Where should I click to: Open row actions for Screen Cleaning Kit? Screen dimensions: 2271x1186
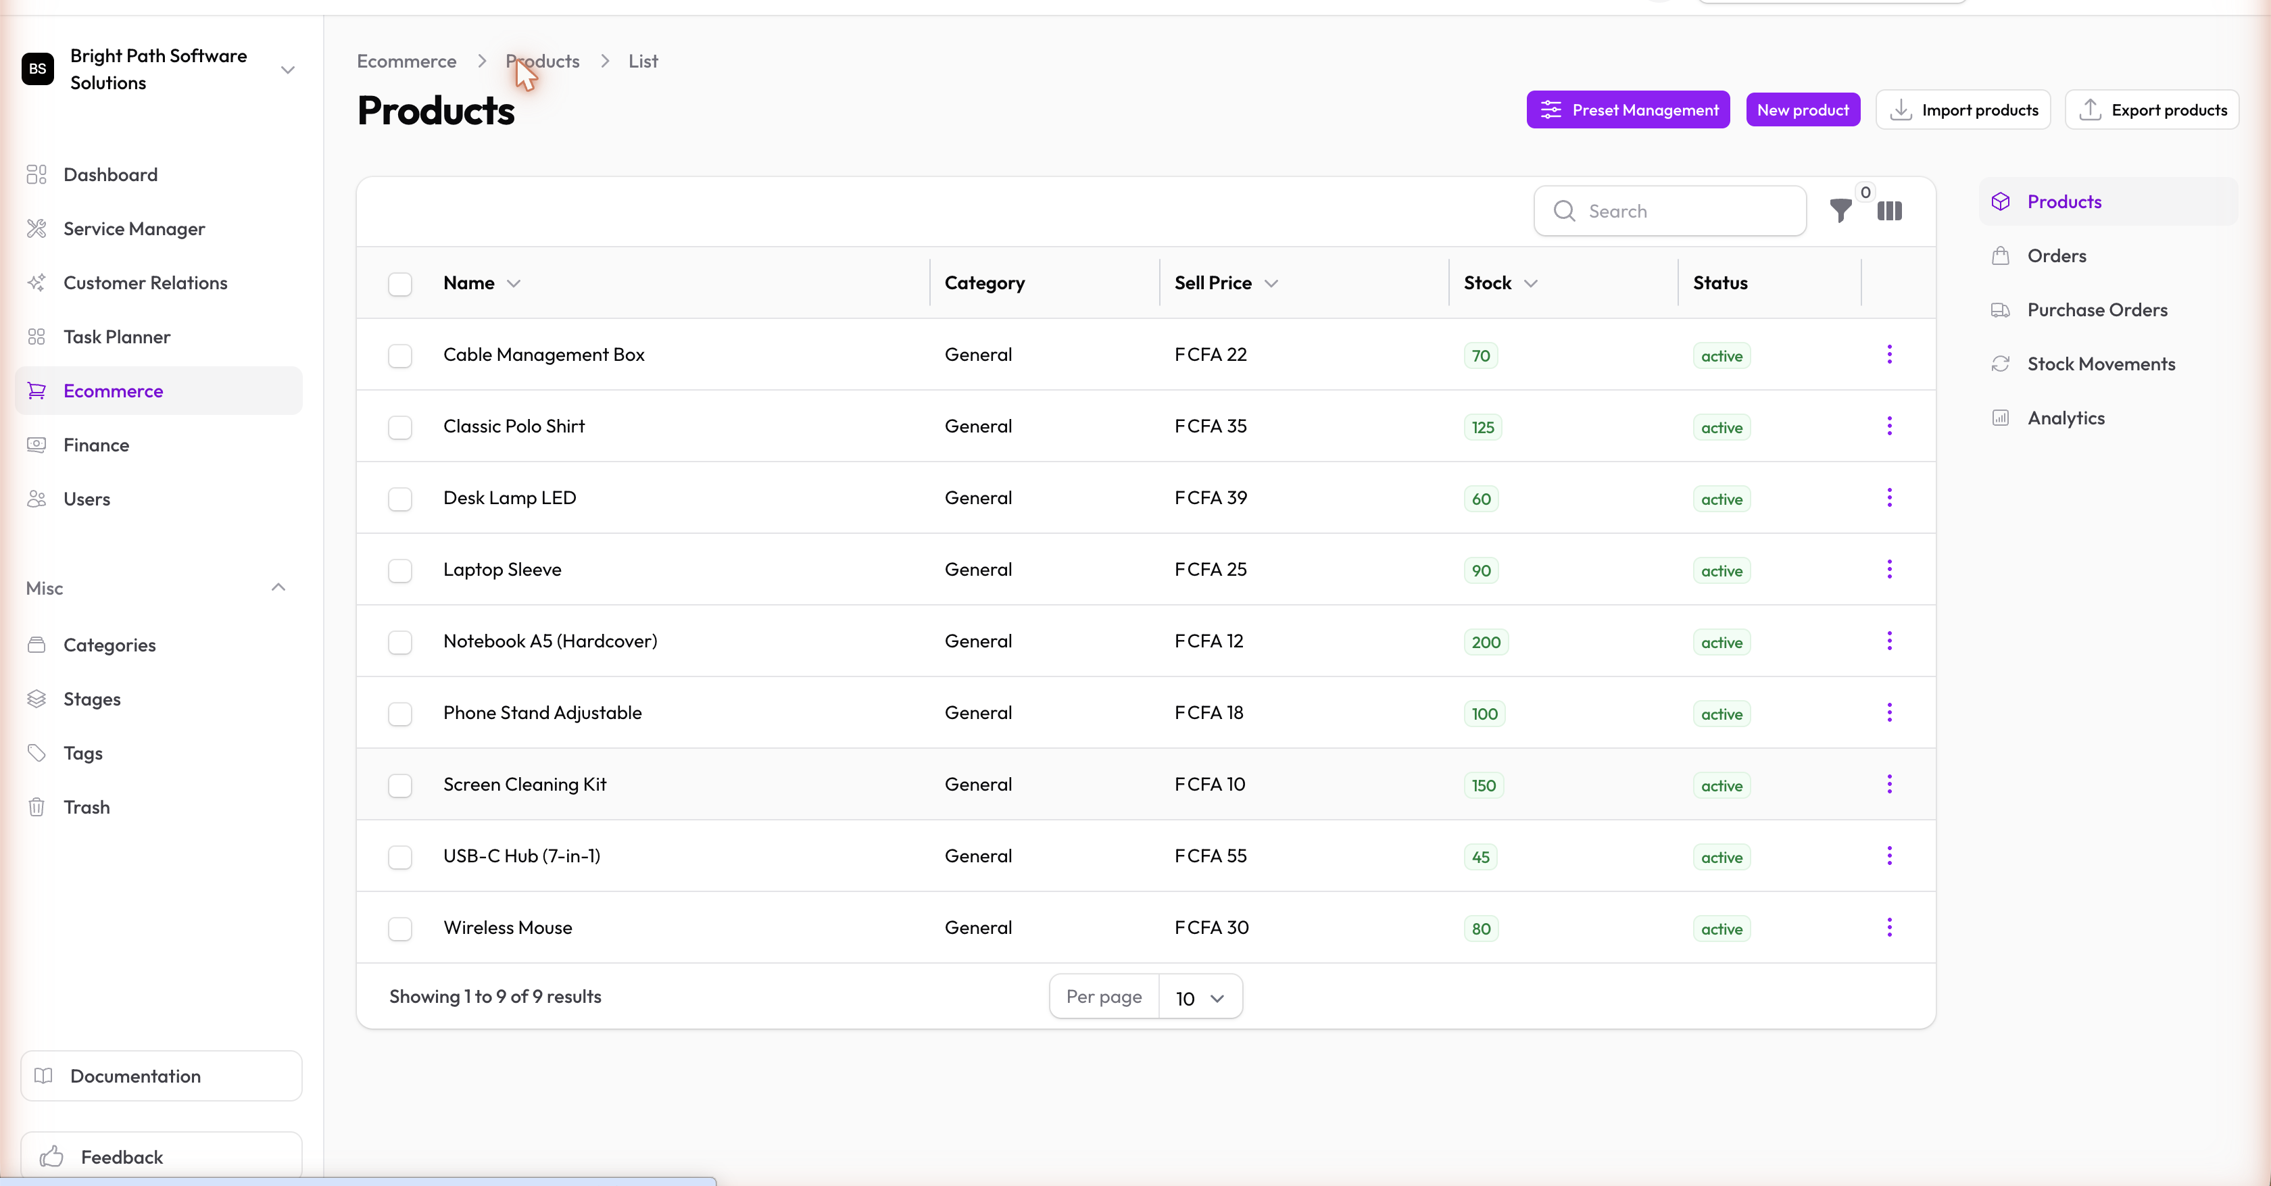point(1889,783)
